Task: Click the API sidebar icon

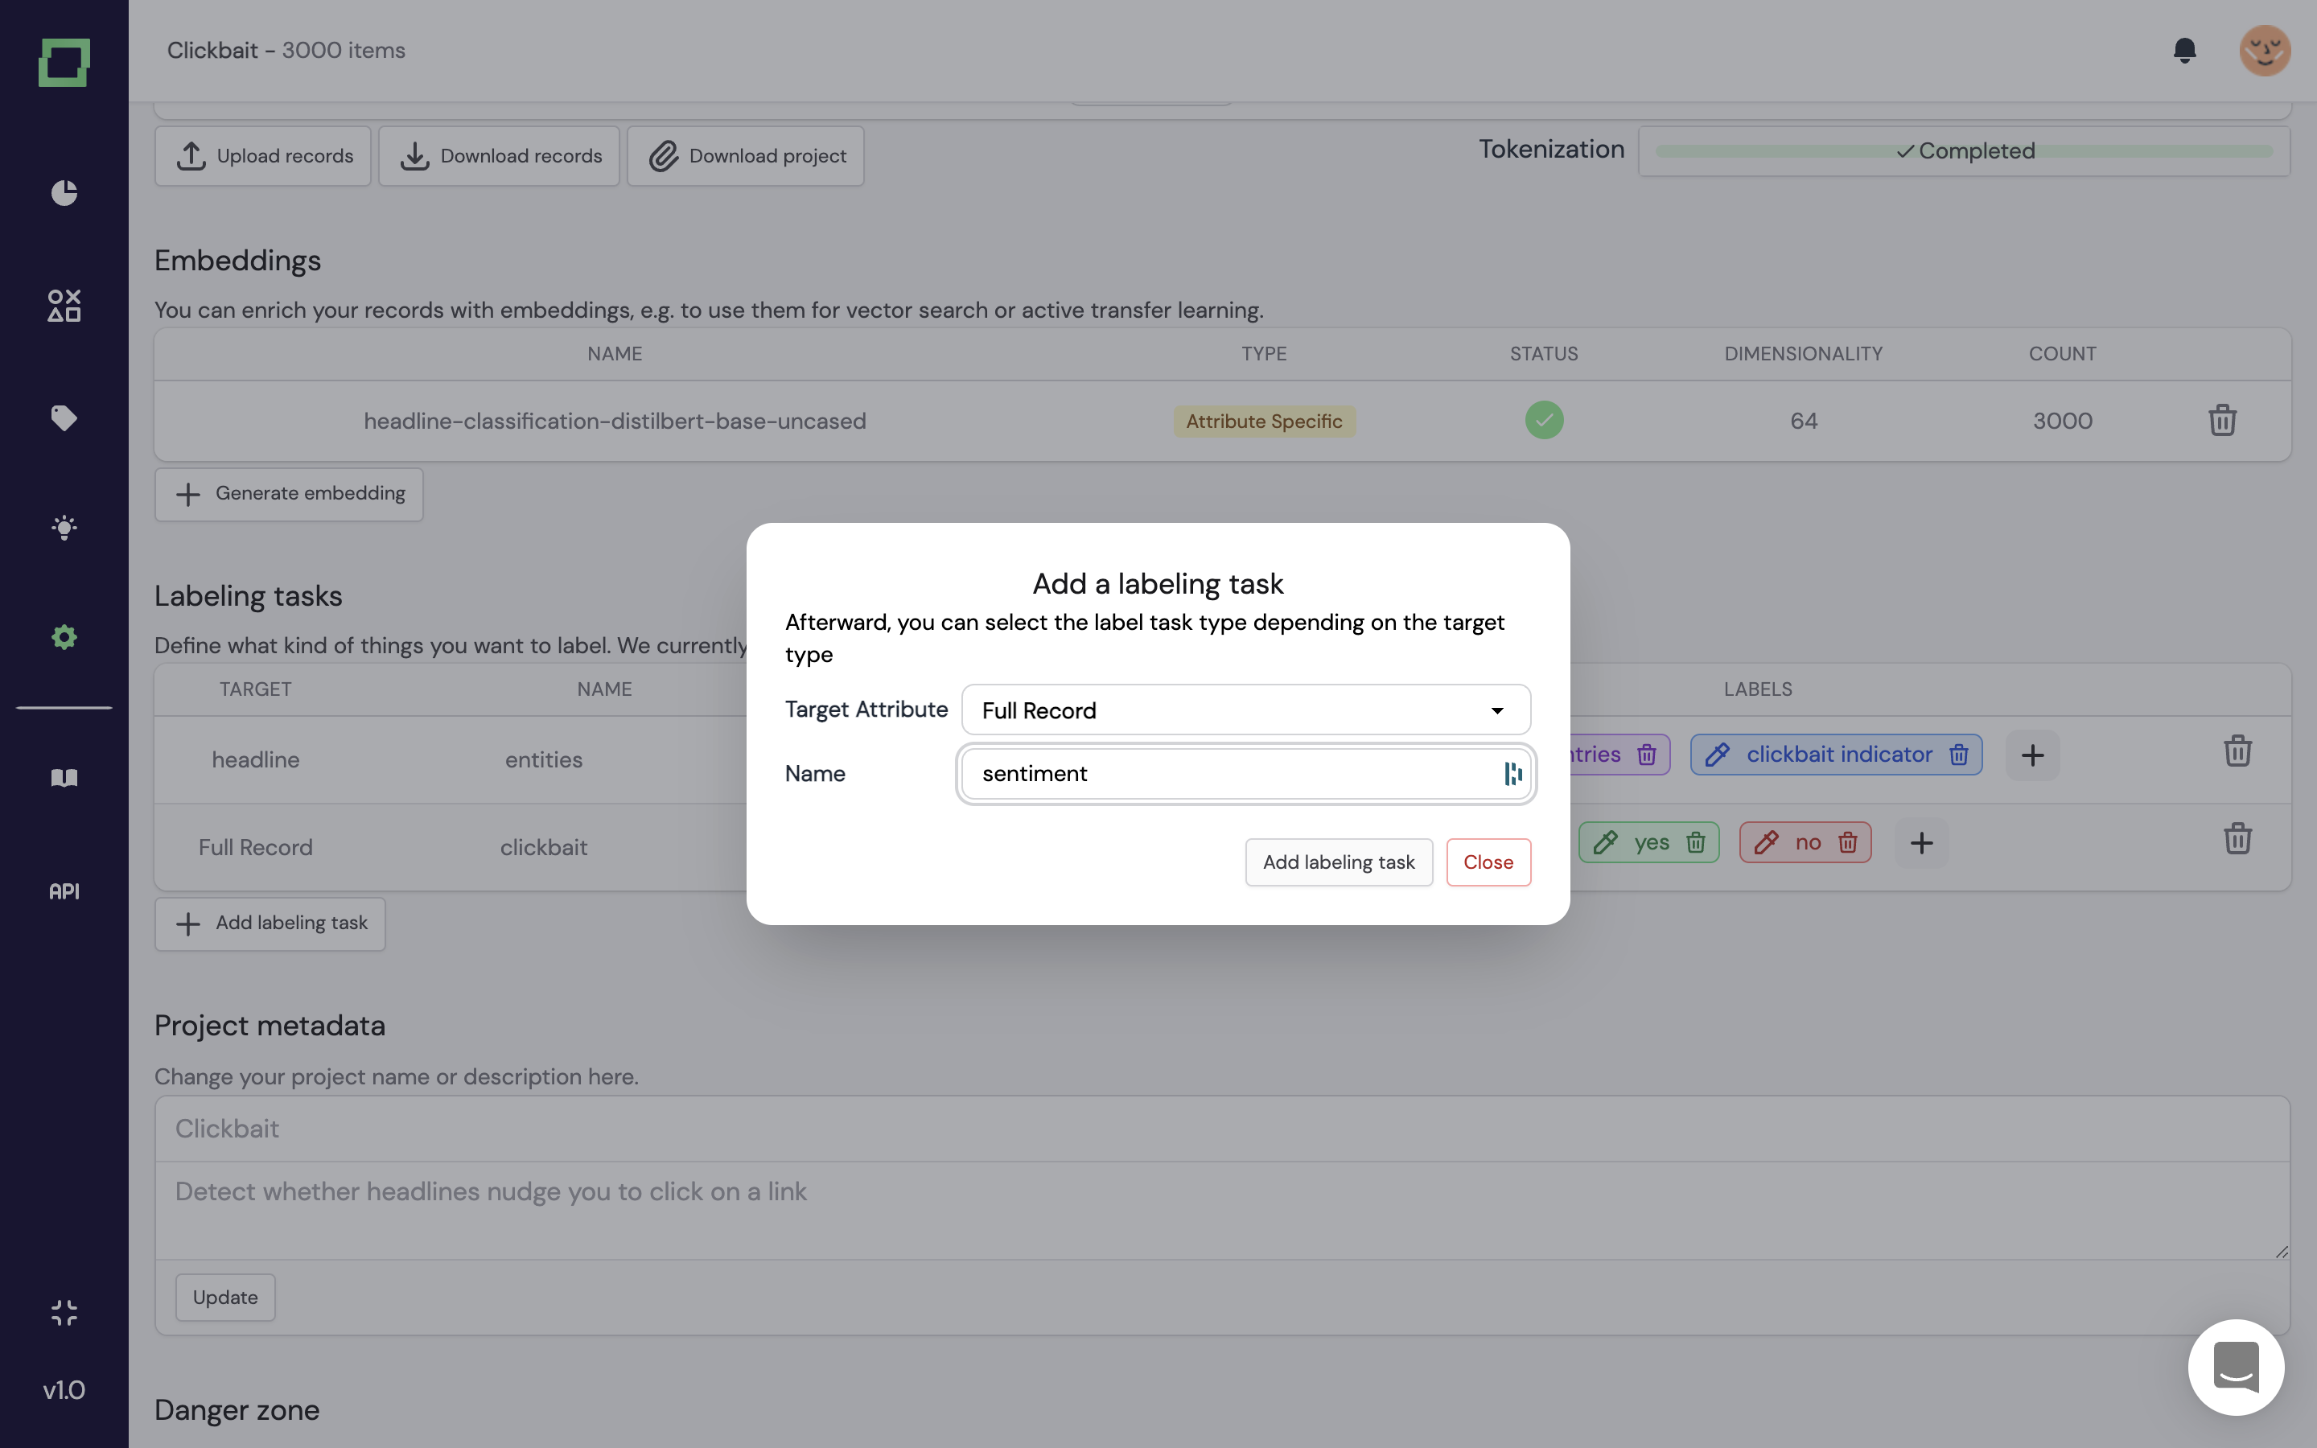Action: point(64,891)
